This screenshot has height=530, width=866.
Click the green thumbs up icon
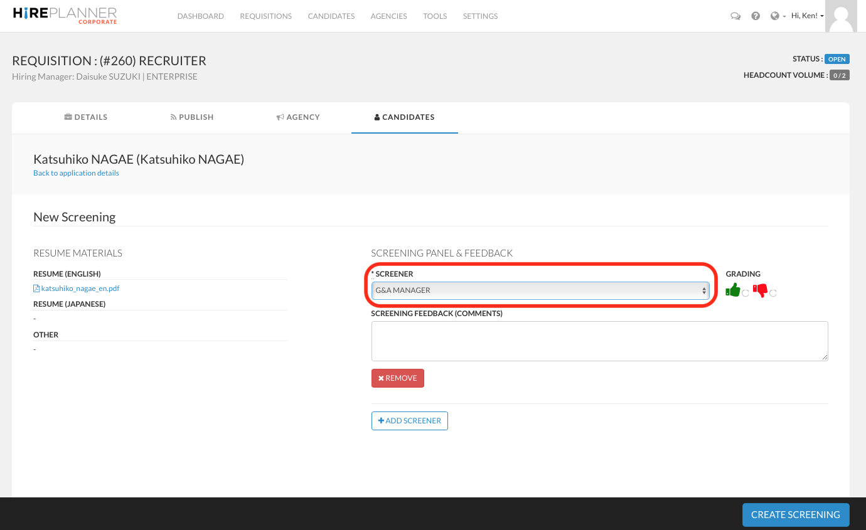pyautogui.click(x=732, y=290)
